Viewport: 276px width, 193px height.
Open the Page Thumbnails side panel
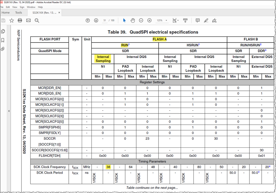pos(3,31)
